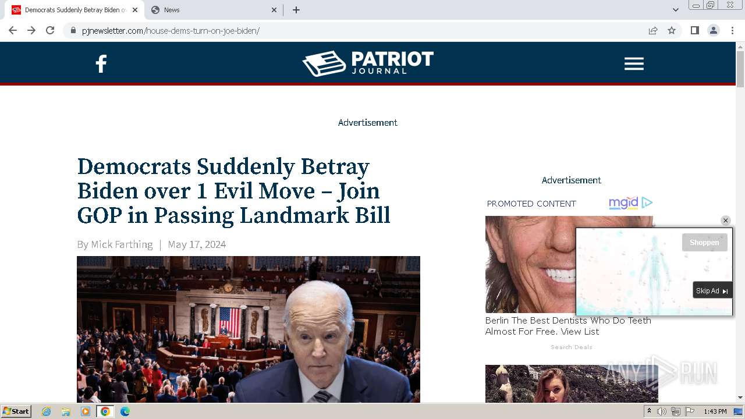Image resolution: width=745 pixels, height=419 pixels.
Task: Reload the current page
Action: click(50, 30)
